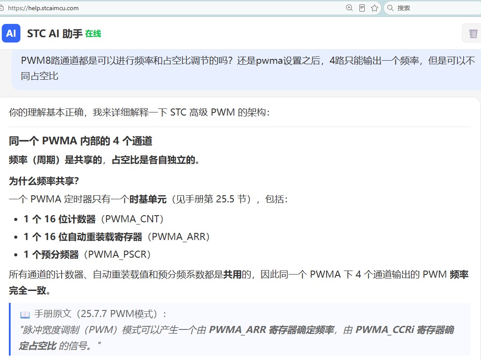Screen dimensions: 481x360
Task: Click the user question bubble about PWM8路通道
Action: point(246,70)
